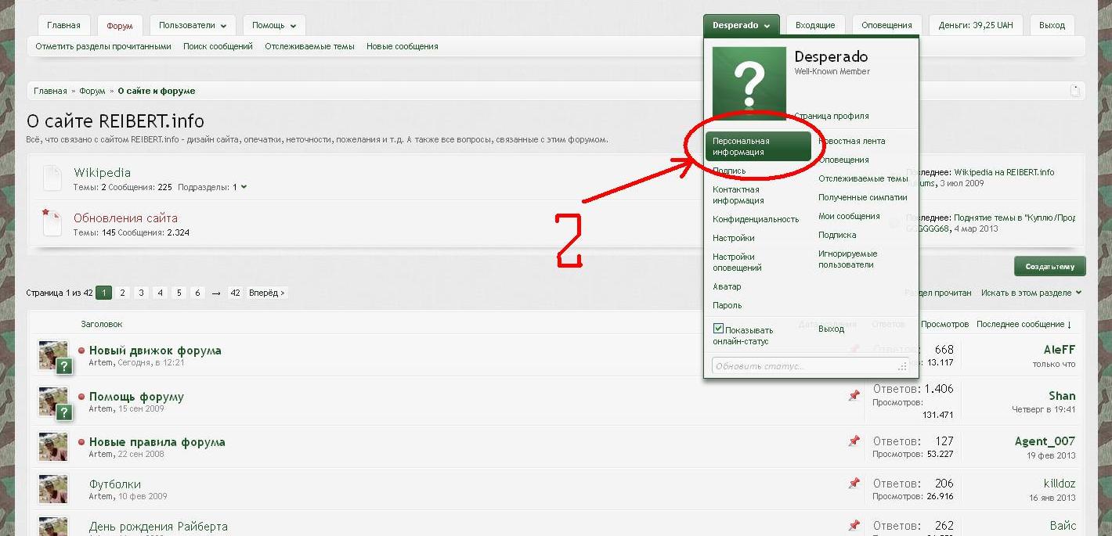Image resolution: width=1112 pixels, height=536 pixels.
Task: Click Деньги: 39,25 UAH tab
Action: tap(976, 25)
